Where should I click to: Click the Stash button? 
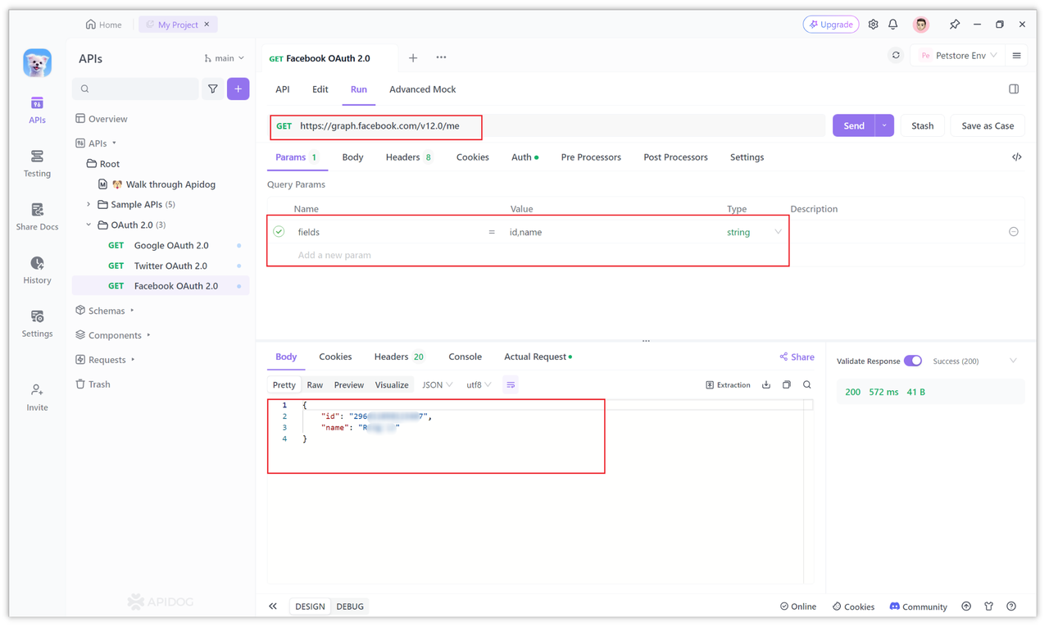(922, 125)
